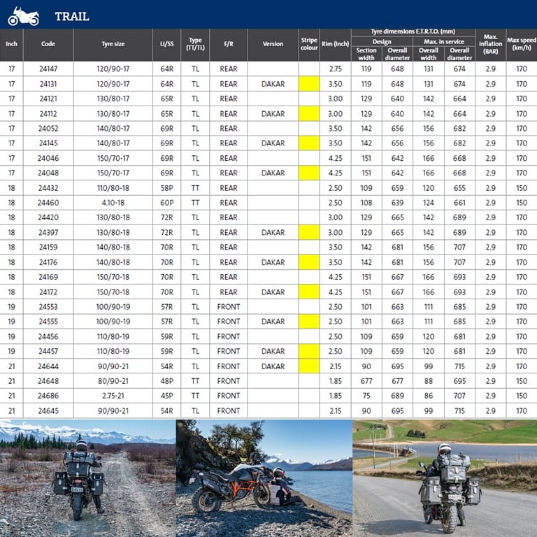Click tyre size 4.10-18
The width and height of the screenshot is (537, 537).
(x=113, y=203)
